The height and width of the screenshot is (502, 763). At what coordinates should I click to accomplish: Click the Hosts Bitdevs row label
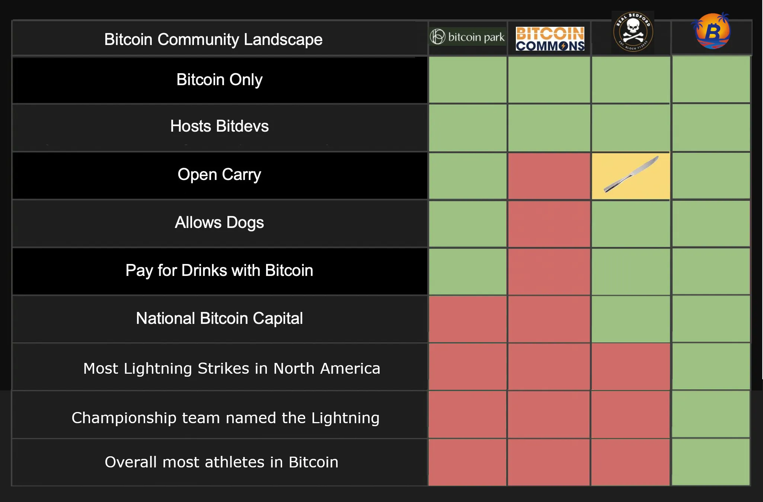(219, 126)
